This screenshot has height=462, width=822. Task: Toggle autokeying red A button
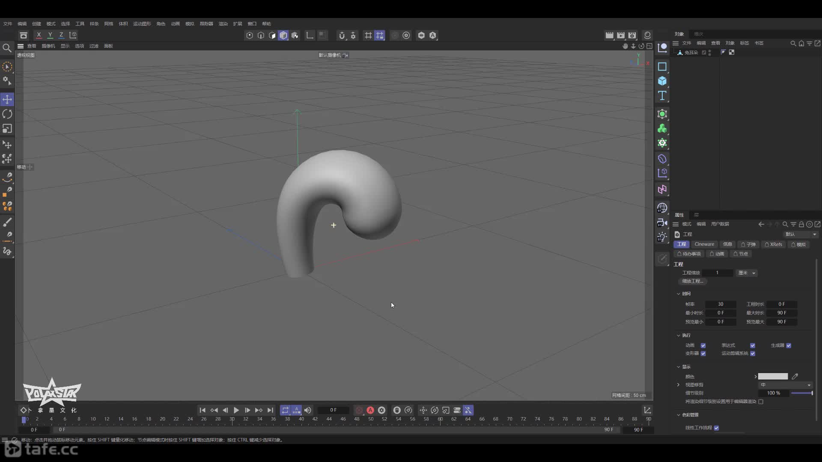tap(370, 410)
